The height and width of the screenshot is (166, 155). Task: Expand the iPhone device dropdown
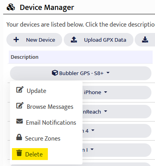pyautogui.click(x=106, y=92)
